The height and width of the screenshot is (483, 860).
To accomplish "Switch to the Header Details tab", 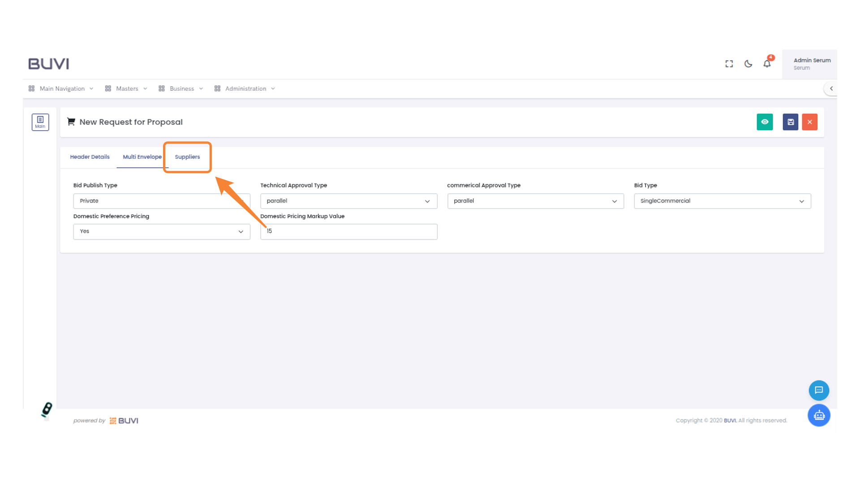I will (x=90, y=157).
